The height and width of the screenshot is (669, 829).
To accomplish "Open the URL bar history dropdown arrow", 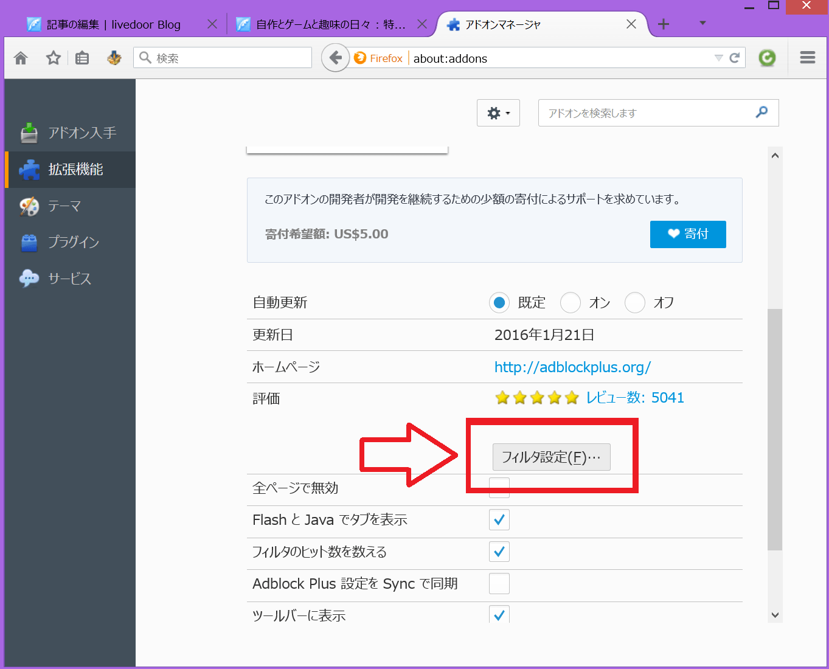I will point(718,58).
